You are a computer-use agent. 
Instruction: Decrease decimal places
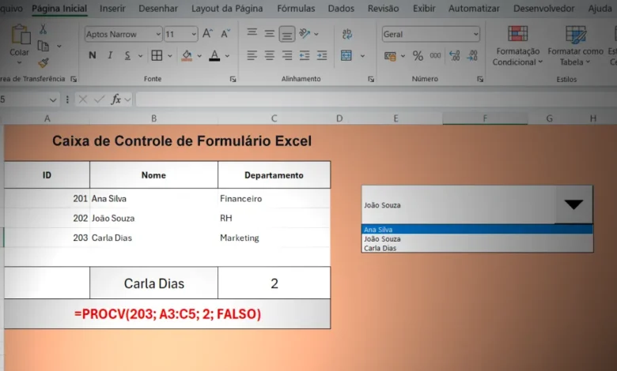(472, 56)
